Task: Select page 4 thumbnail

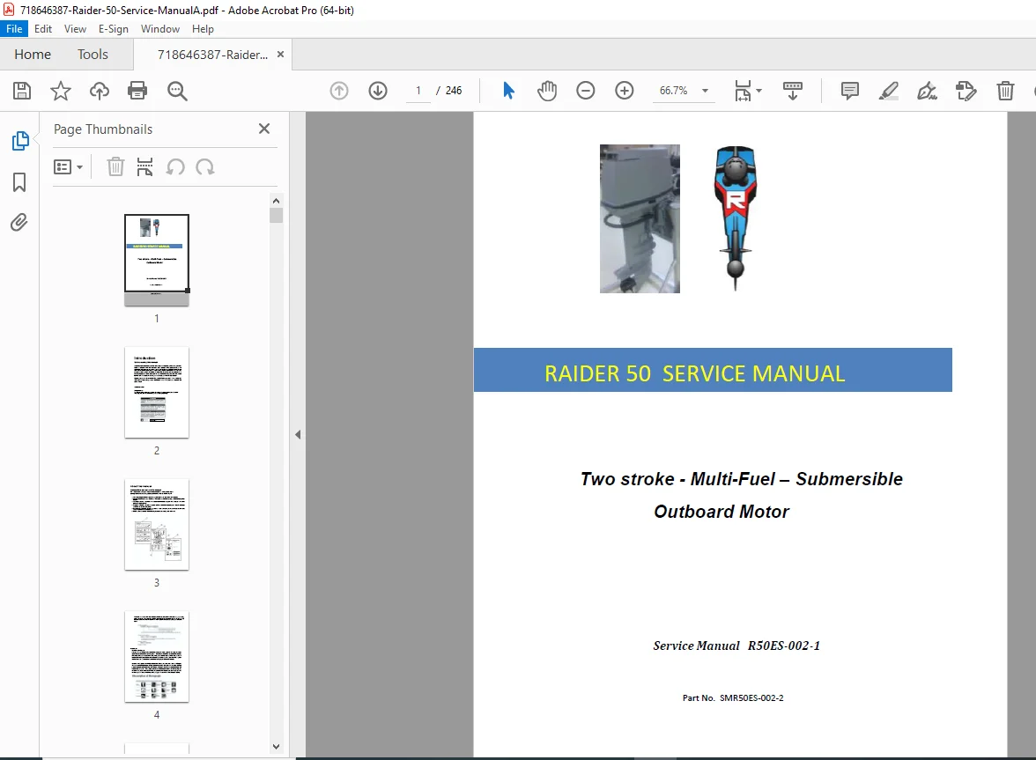Action: coord(157,656)
